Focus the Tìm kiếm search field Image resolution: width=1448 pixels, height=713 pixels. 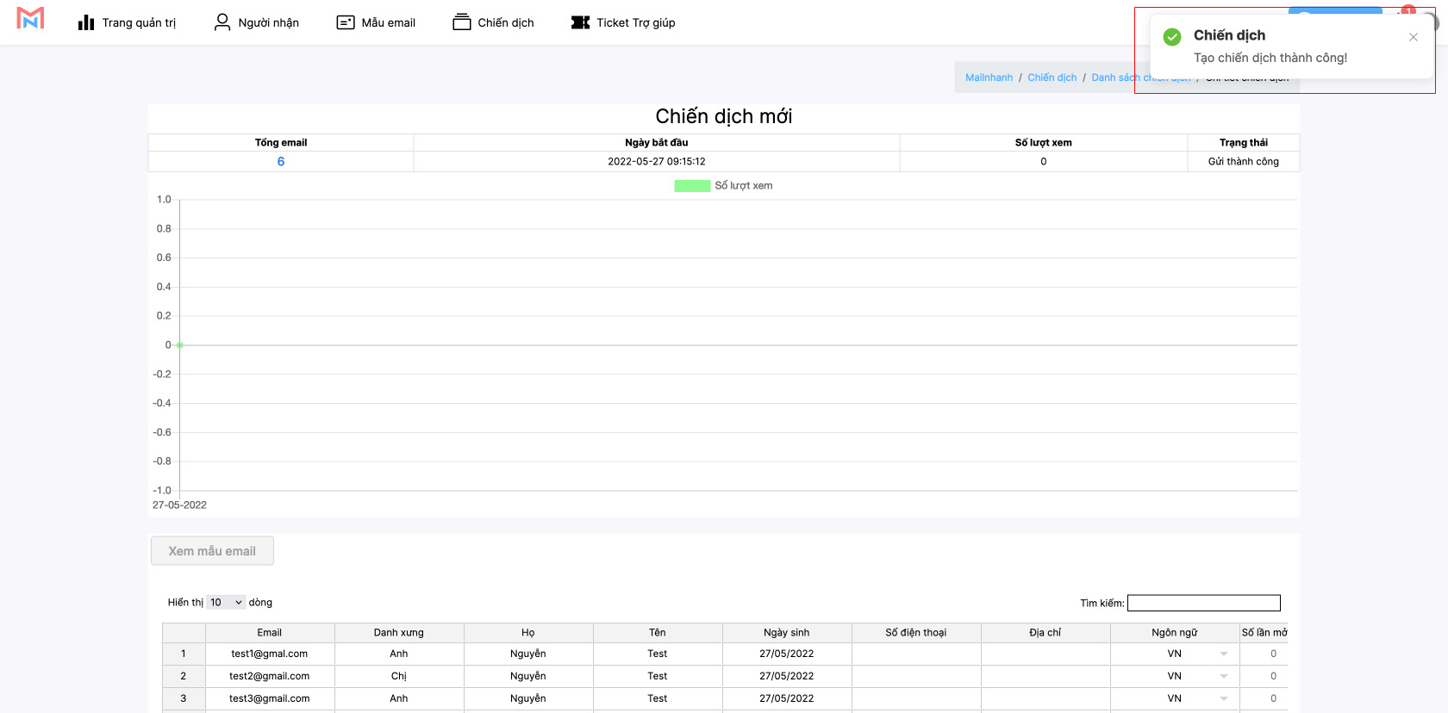tap(1203, 603)
